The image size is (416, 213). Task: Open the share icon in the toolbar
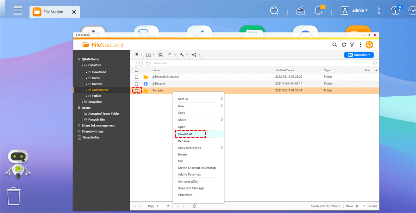tap(194, 55)
